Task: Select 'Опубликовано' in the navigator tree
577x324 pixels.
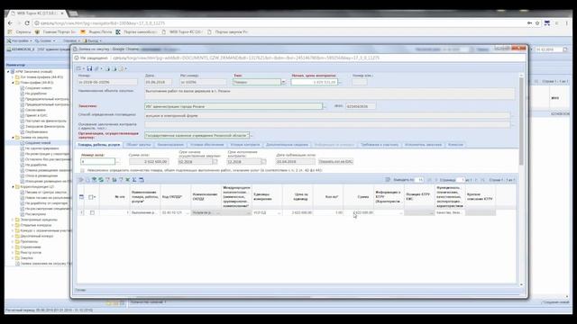Action: point(36,132)
